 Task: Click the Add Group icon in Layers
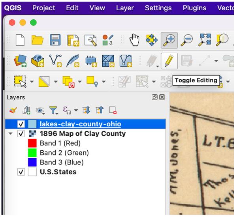(26, 110)
